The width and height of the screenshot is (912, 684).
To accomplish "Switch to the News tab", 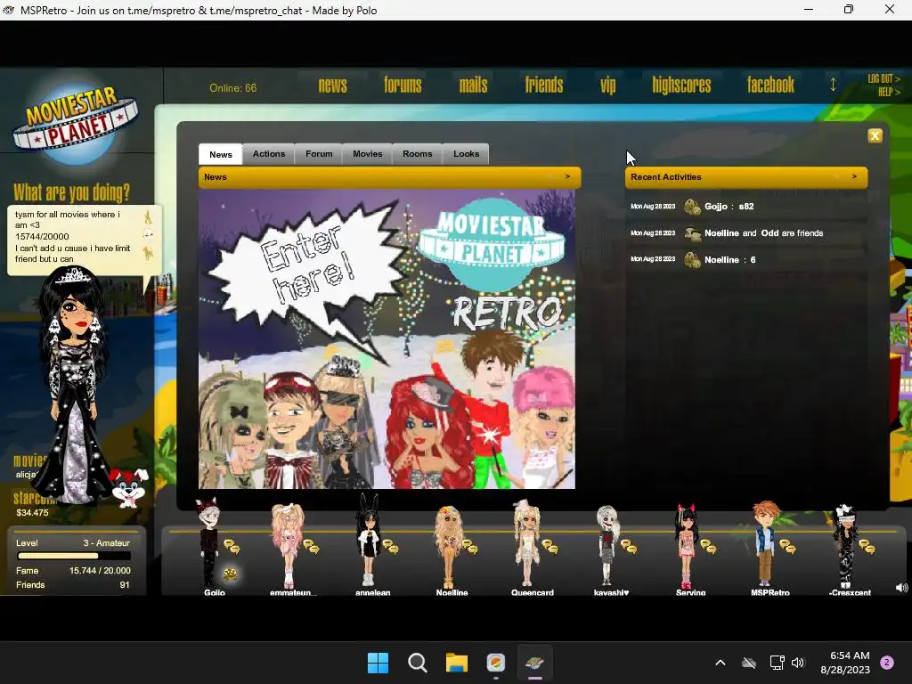I will [x=221, y=154].
